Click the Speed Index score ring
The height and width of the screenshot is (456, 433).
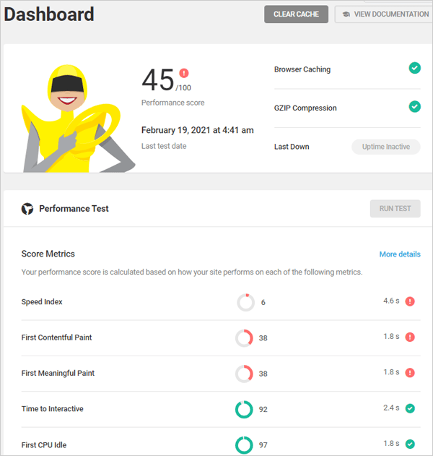point(245,303)
